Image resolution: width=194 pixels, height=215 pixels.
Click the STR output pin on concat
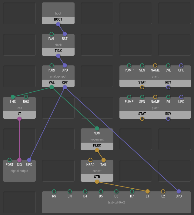tap(97, 182)
